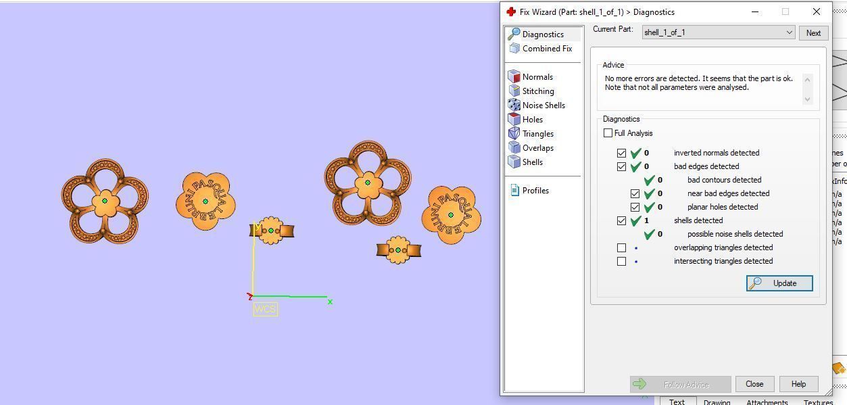Open Help for the Fix Wizard
Viewport: 847px width, 405px height.
[798, 384]
